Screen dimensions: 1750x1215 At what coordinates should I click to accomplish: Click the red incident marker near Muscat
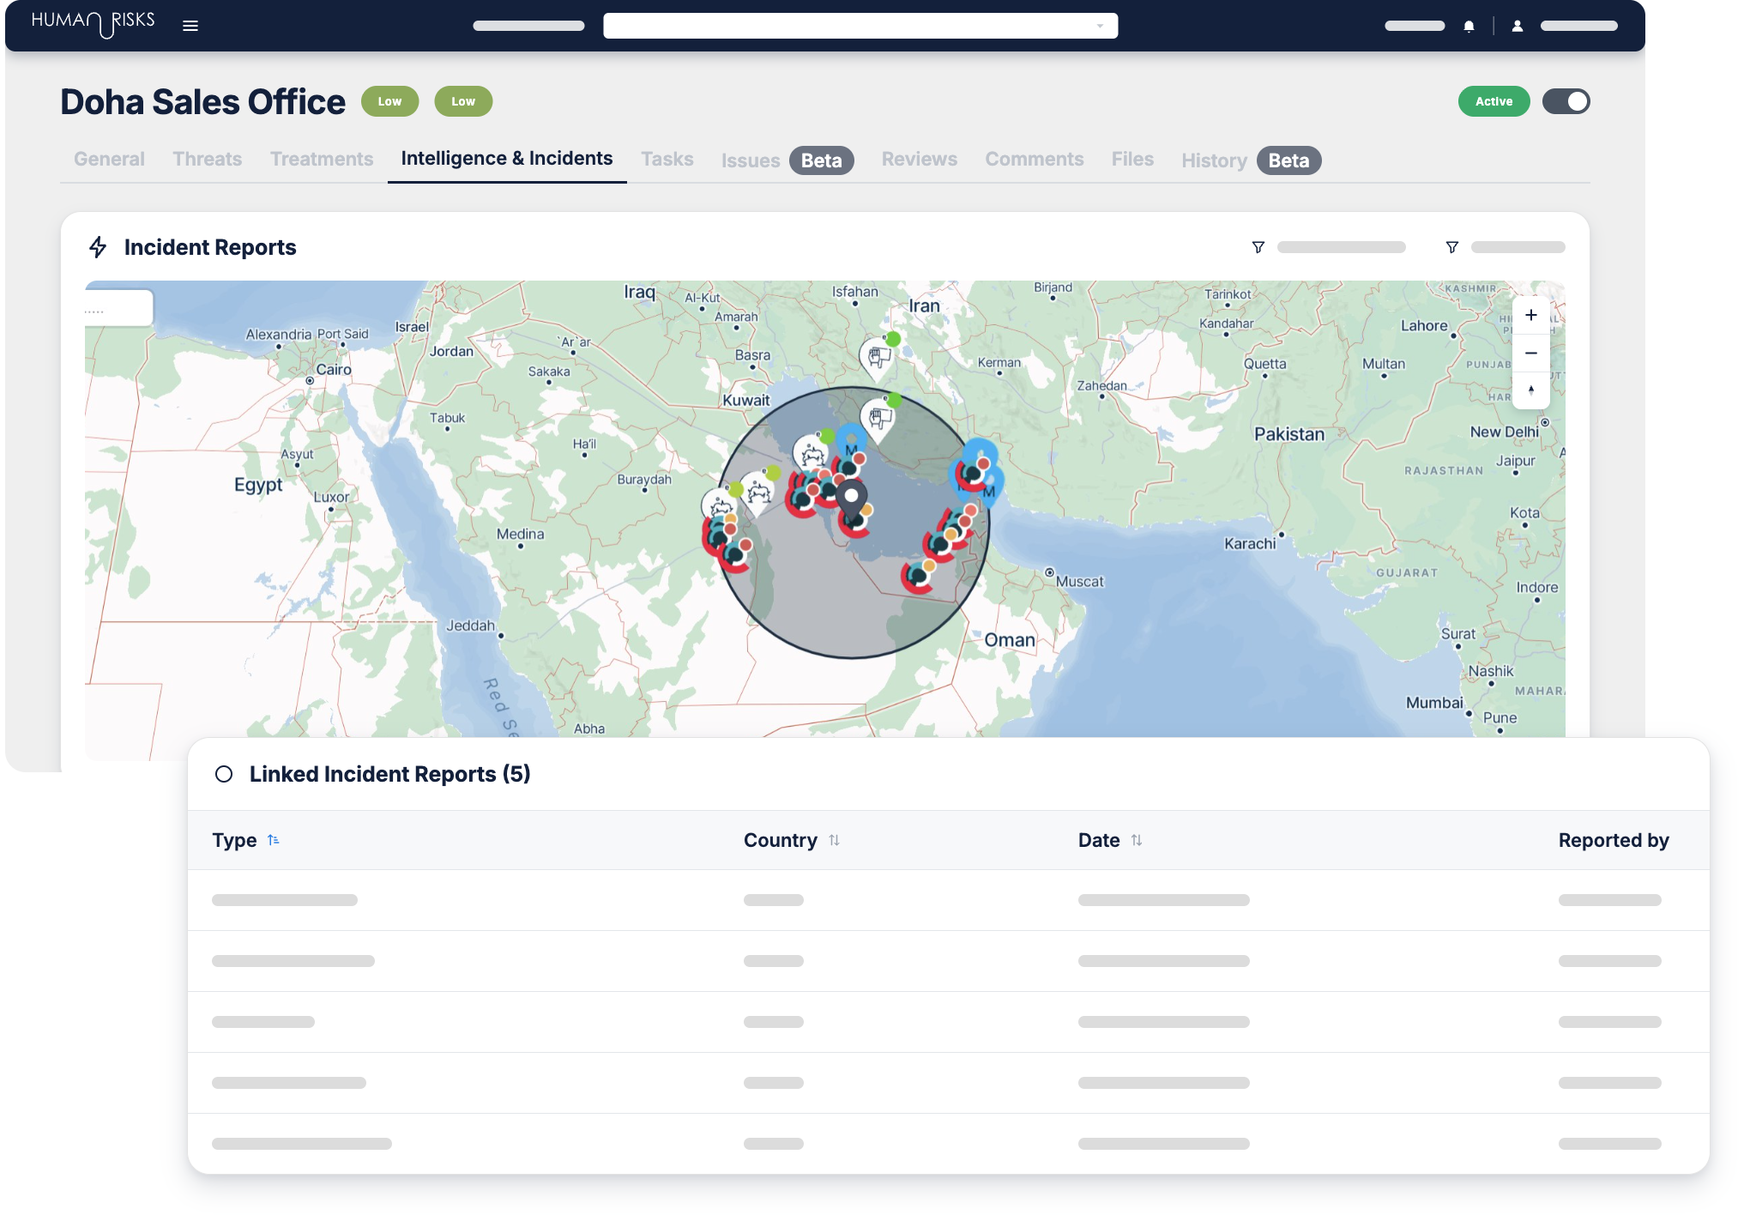[917, 576]
